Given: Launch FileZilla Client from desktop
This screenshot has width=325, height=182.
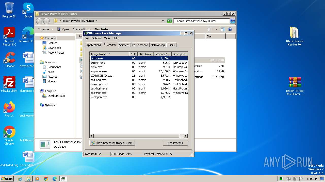Looking at the screenshot, I should tap(9, 84).
